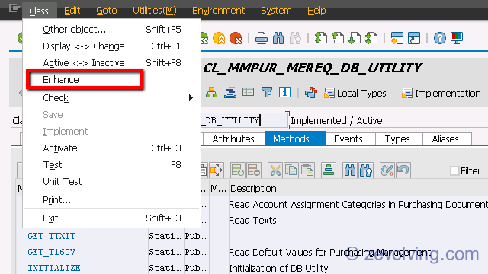This screenshot has width=488, height=274.
Task: Click the Paste icon in methods toolbar
Action: click(x=307, y=170)
